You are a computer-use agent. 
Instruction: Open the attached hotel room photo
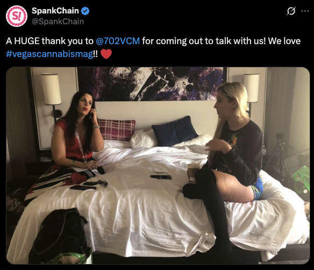[x=158, y=166]
